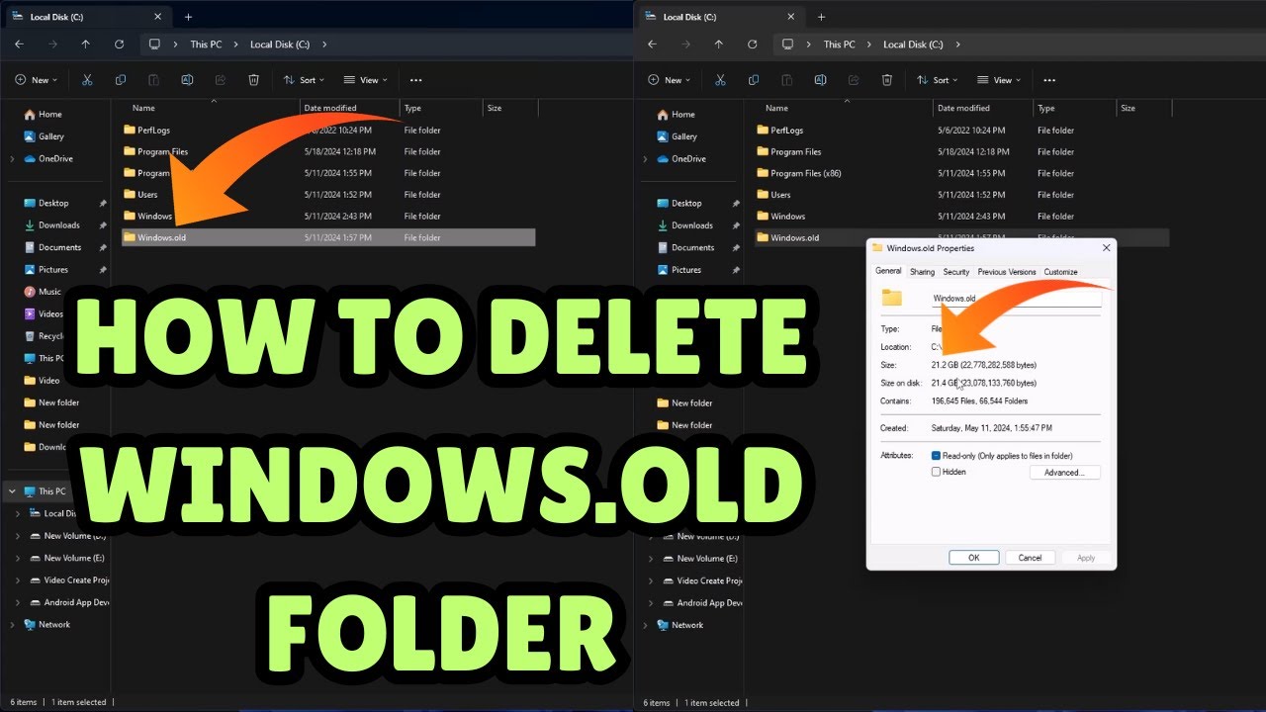The width and height of the screenshot is (1266, 712).
Task: Go to This PC in the right window's address bar
Action: (x=839, y=44)
